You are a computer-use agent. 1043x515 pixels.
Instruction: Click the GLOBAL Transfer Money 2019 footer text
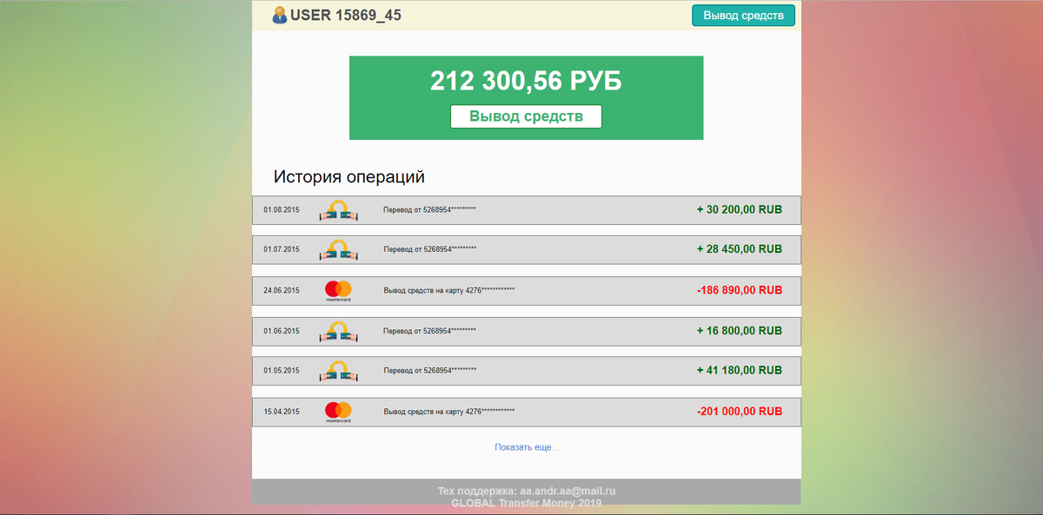526,503
